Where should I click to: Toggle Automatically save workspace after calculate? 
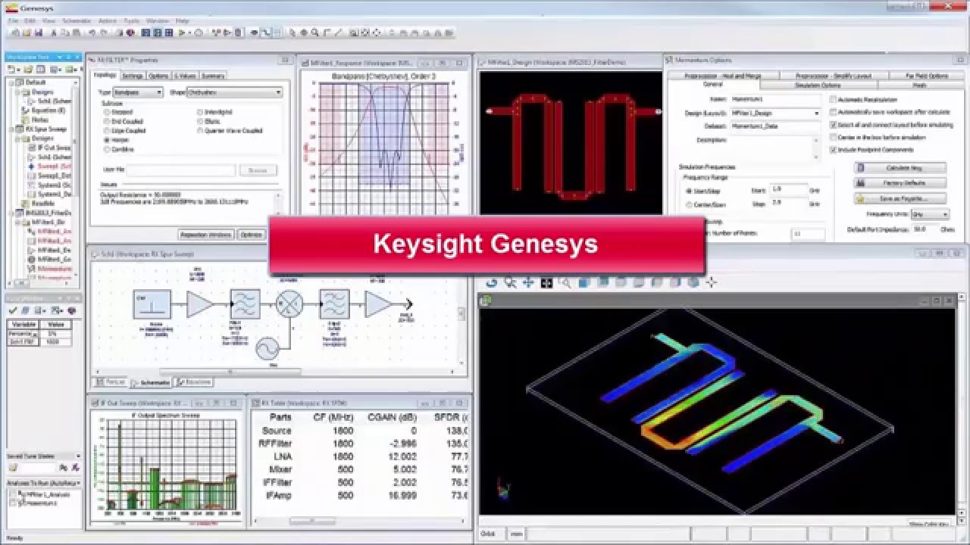pos(834,112)
